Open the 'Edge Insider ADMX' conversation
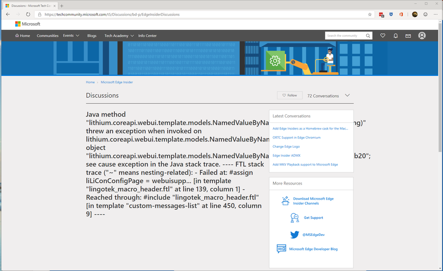 (x=286, y=156)
